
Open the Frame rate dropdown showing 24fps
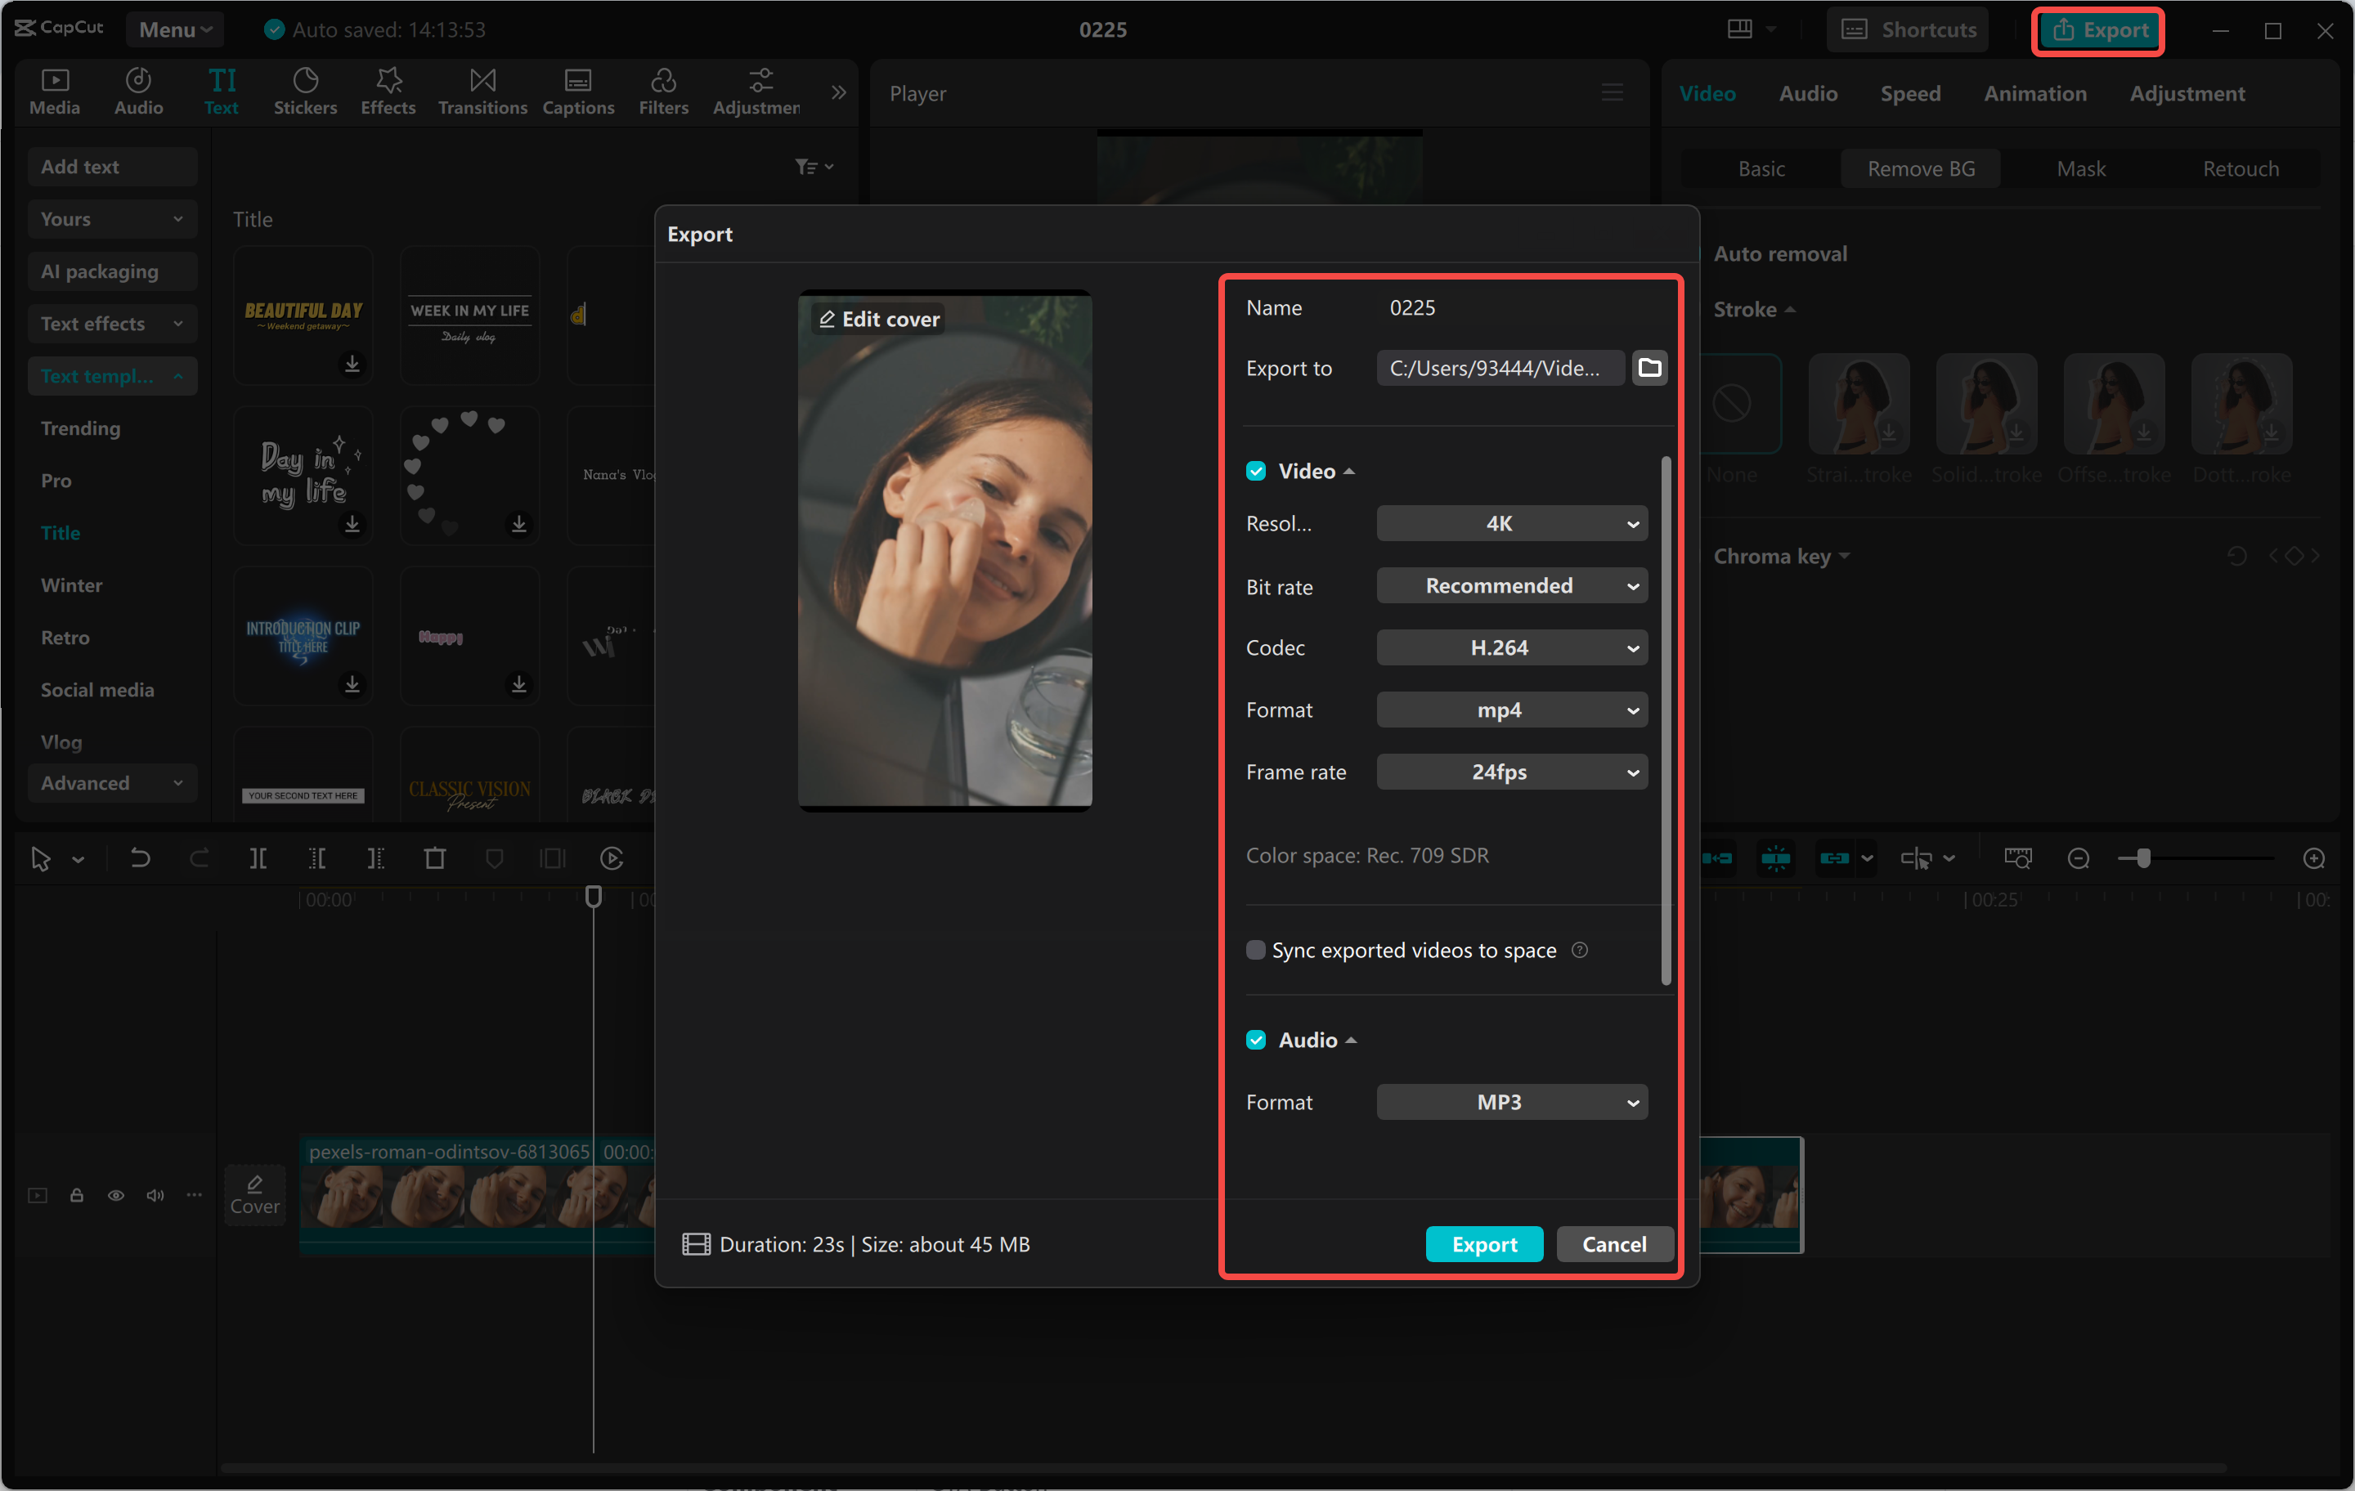point(1511,772)
